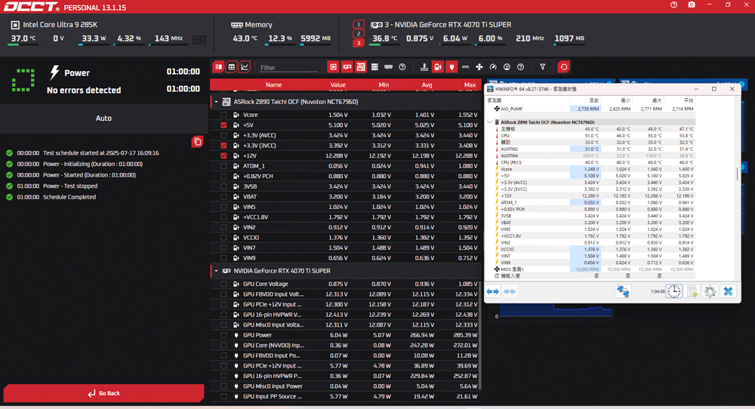Select the +0.82V PCH row in OCCT
The image size is (755, 409).
pyautogui.click(x=346, y=176)
